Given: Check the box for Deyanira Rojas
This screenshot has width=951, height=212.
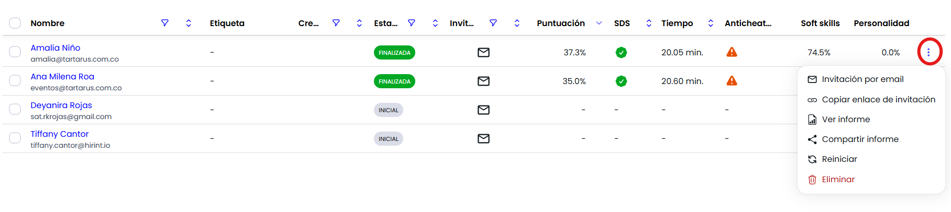Looking at the screenshot, I should tap(15, 109).
